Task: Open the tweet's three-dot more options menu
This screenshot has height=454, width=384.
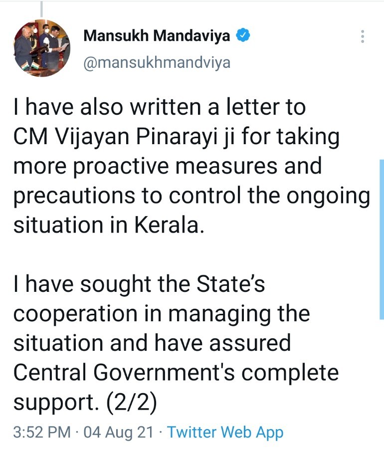Action: click(x=363, y=36)
